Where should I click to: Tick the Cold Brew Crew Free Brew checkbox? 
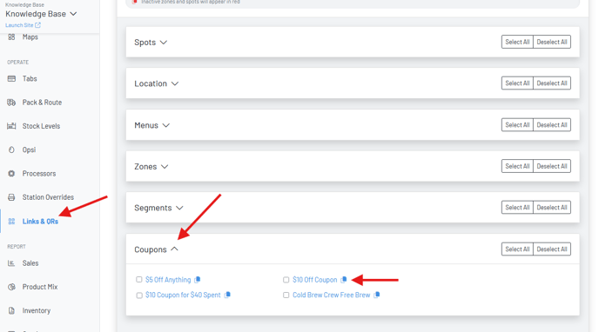(286, 295)
